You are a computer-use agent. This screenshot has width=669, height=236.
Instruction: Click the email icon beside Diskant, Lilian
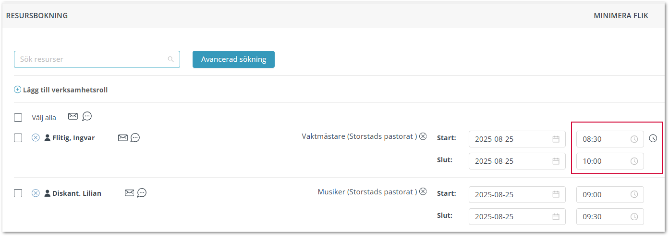[129, 193]
